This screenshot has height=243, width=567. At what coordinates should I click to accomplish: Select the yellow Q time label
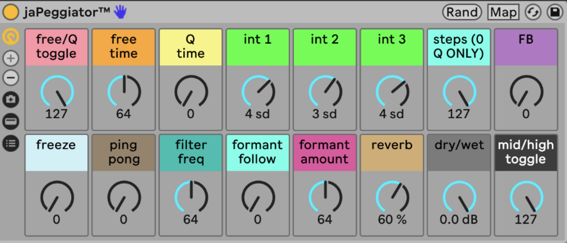click(191, 47)
